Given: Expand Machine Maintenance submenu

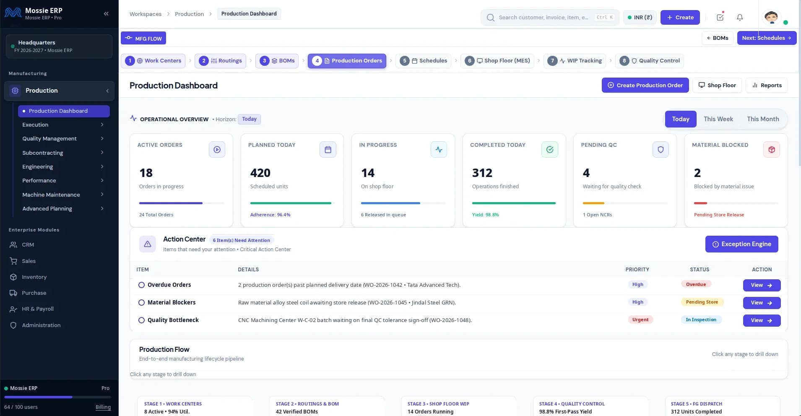Looking at the screenshot, I should [63, 195].
